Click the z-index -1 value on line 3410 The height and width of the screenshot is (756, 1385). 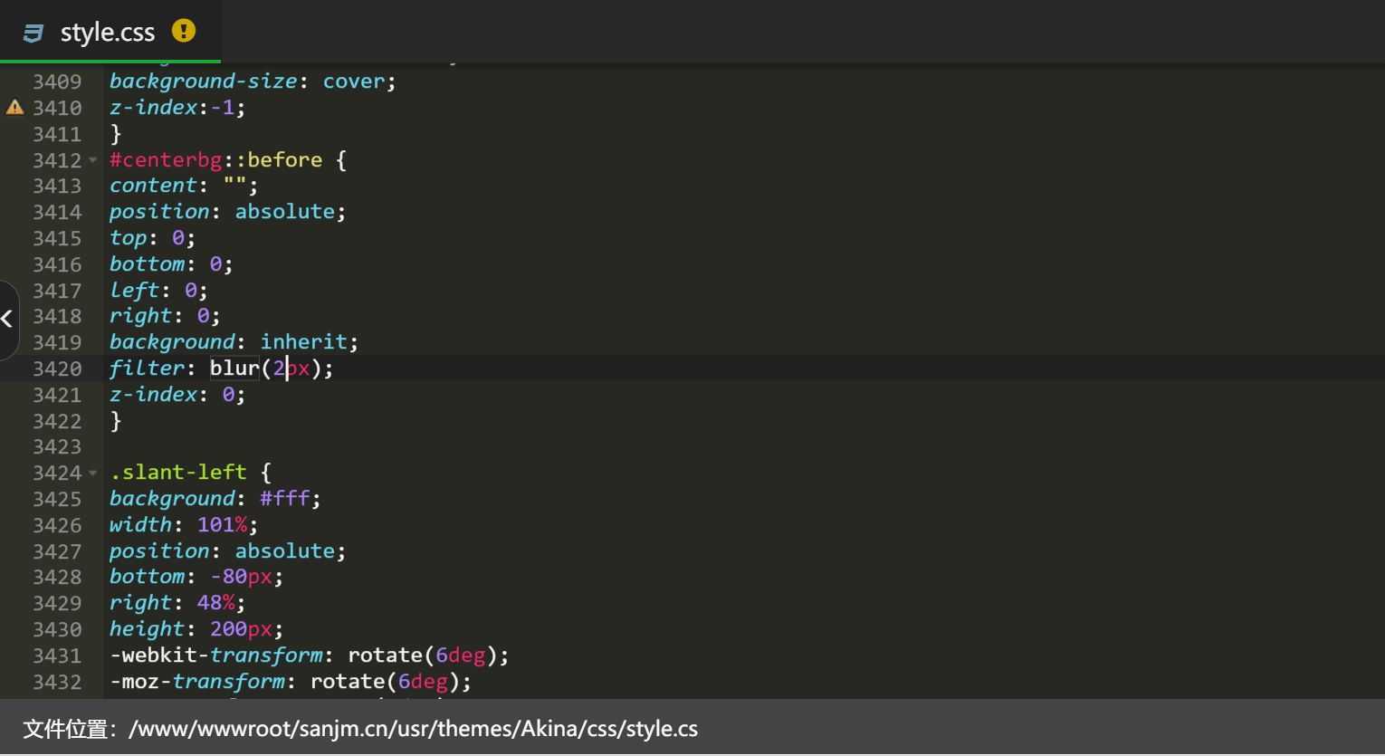223,108
